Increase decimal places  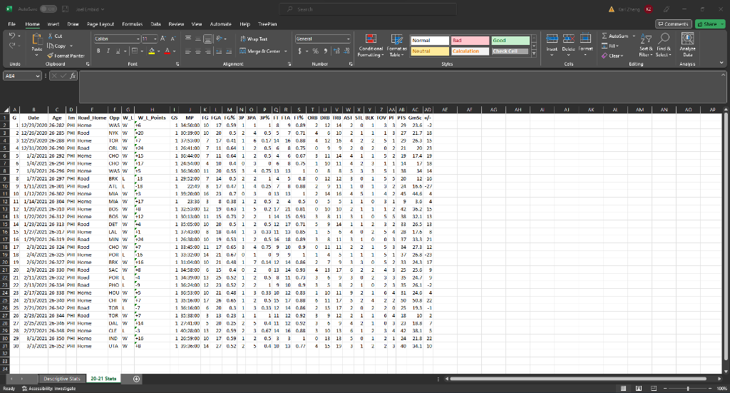click(336, 51)
